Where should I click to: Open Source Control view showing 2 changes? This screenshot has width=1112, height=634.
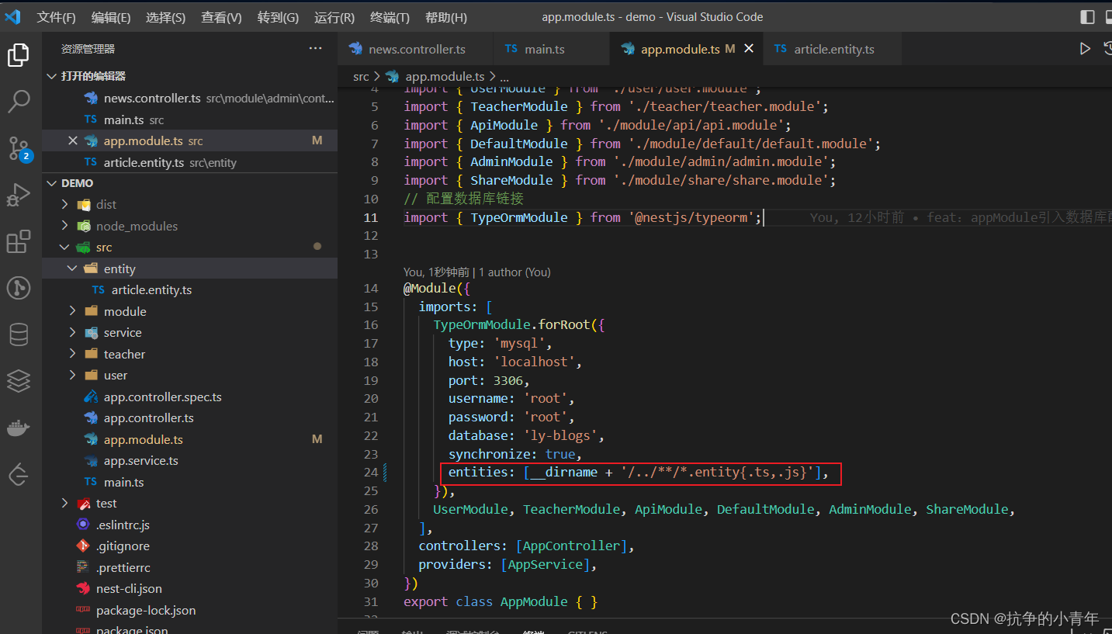(x=19, y=147)
